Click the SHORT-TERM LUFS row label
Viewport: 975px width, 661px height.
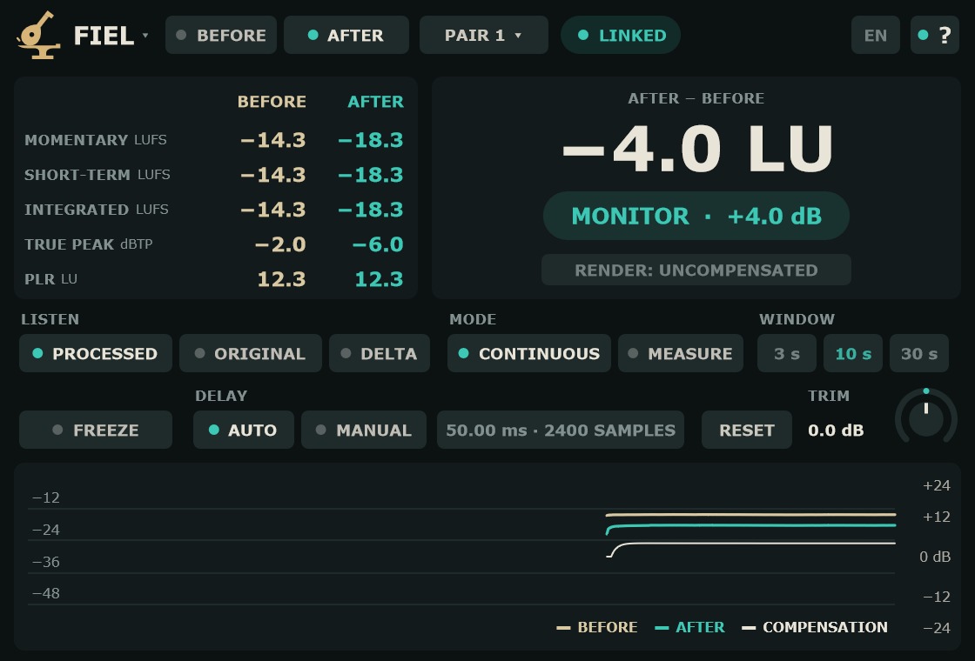(97, 175)
